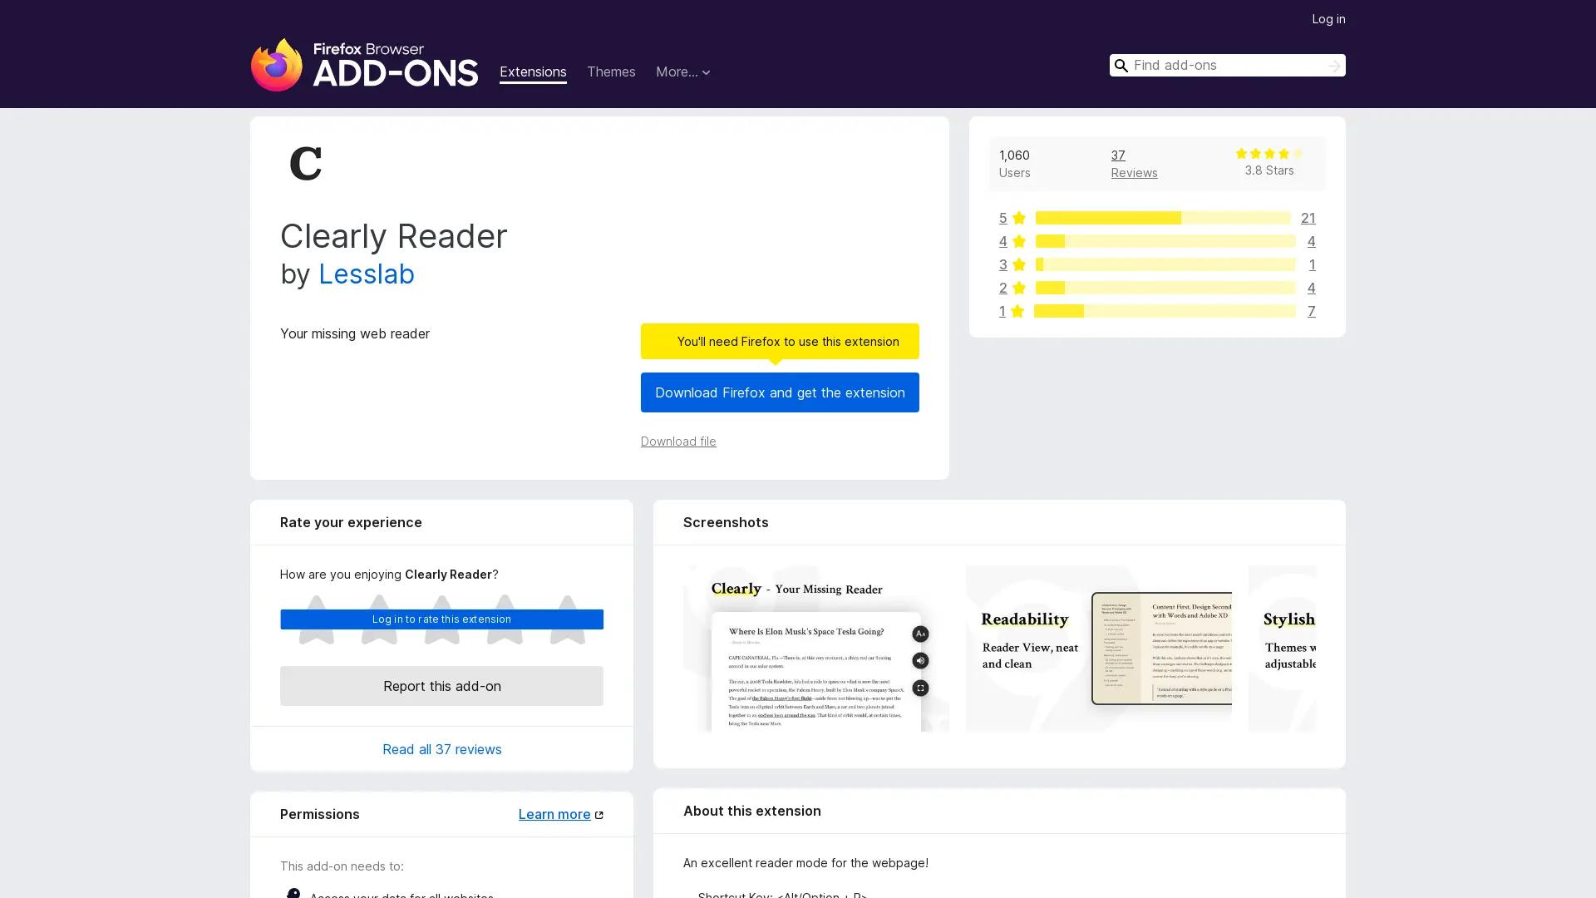Click the first star of the 3.8 Stars rating
This screenshot has height=898, width=1596.
click(x=1242, y=154)
